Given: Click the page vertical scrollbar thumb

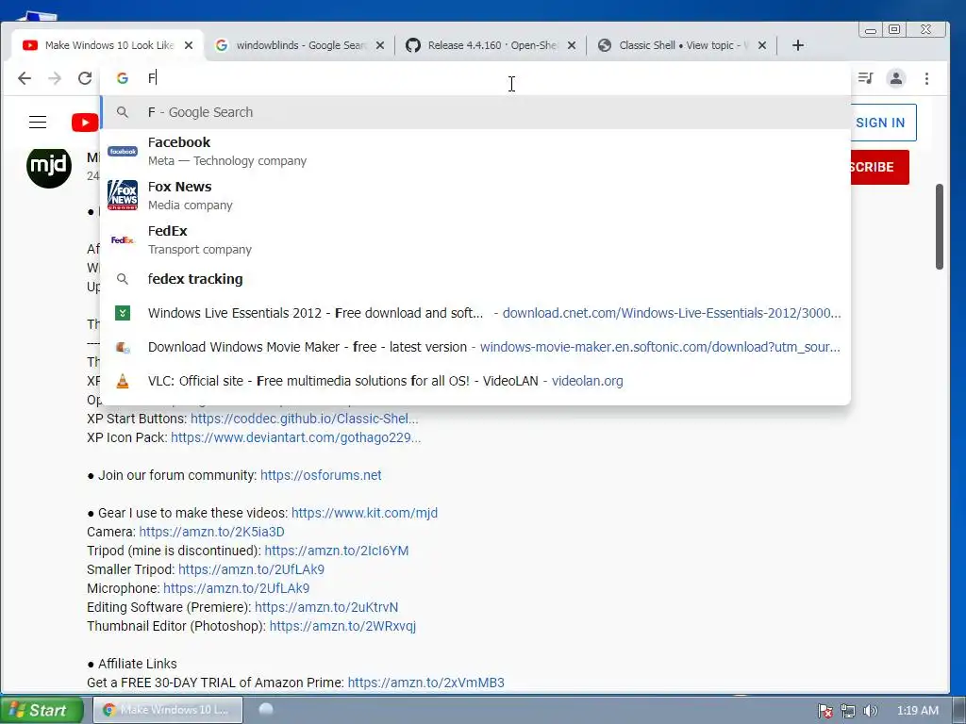Looking at the screenshot, I should pyautogui.click(x=940, y=226).
